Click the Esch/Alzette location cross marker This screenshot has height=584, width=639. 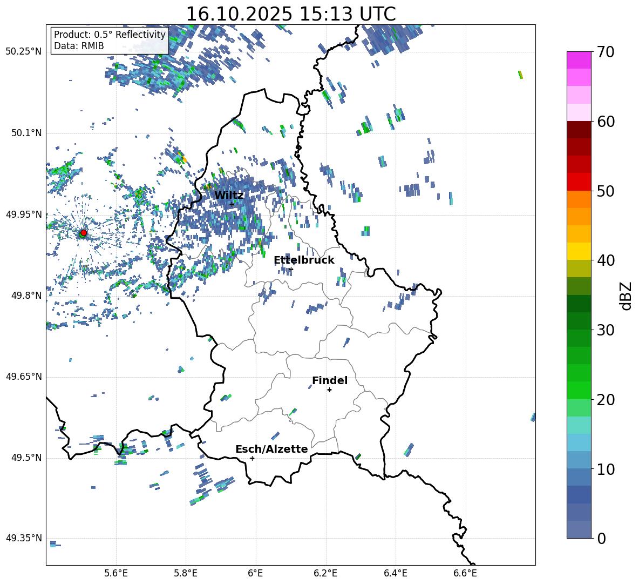[x=252, y=458]
